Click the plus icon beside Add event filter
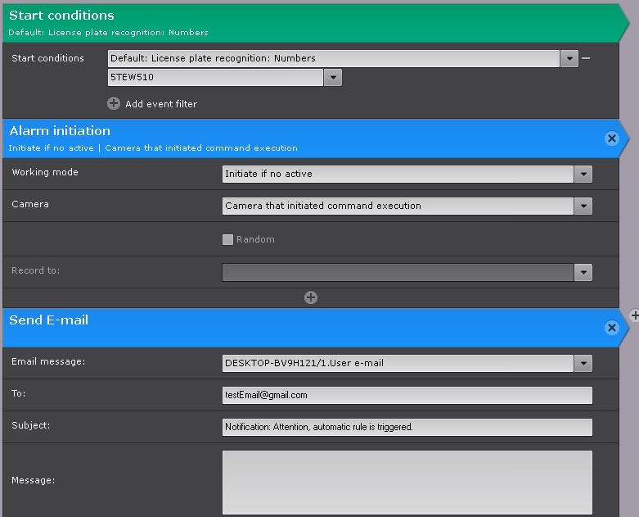This screenshot has height=517, width=639. [114, 104]
